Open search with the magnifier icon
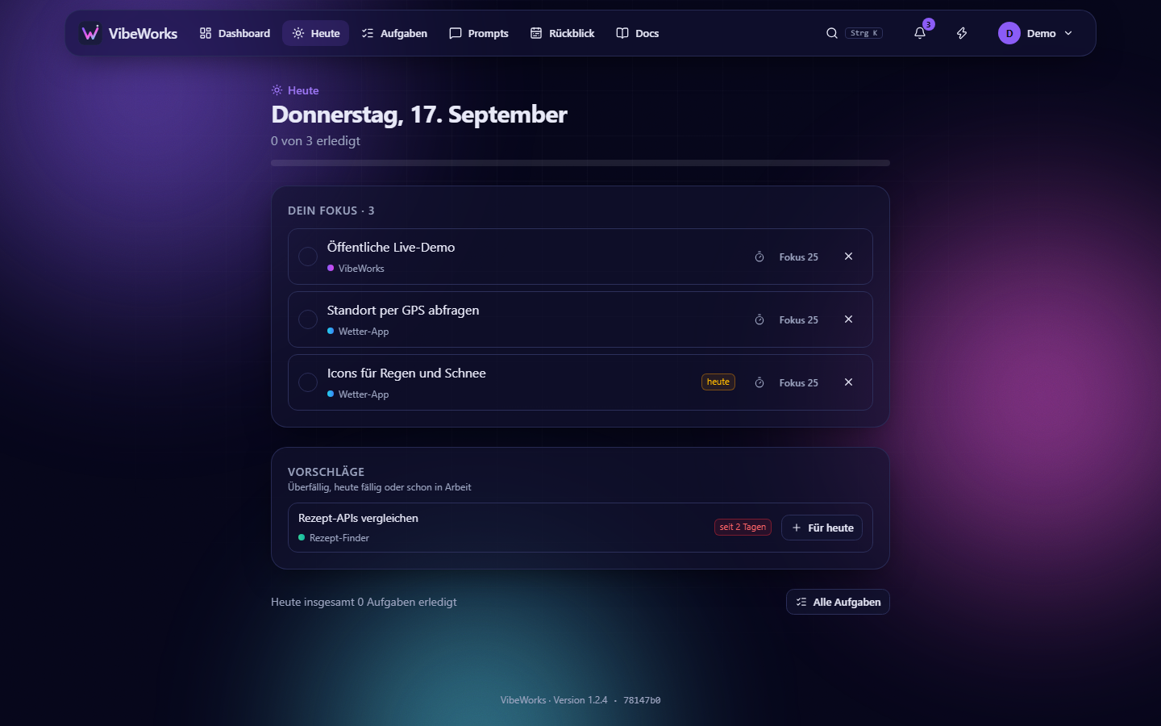 (832, 33)
